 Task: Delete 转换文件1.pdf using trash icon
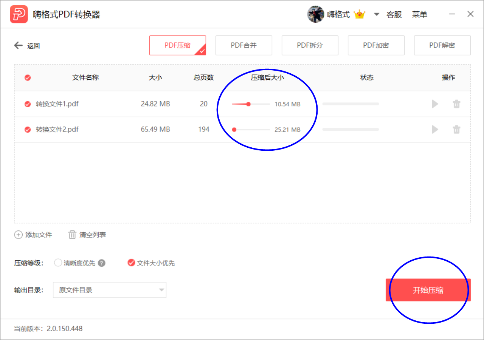pos(457,104)
